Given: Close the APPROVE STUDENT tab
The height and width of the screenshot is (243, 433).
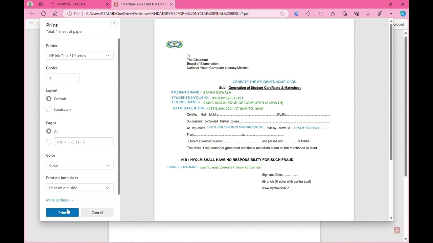Looking at the screenshot, I should click(x=108, y=4).
